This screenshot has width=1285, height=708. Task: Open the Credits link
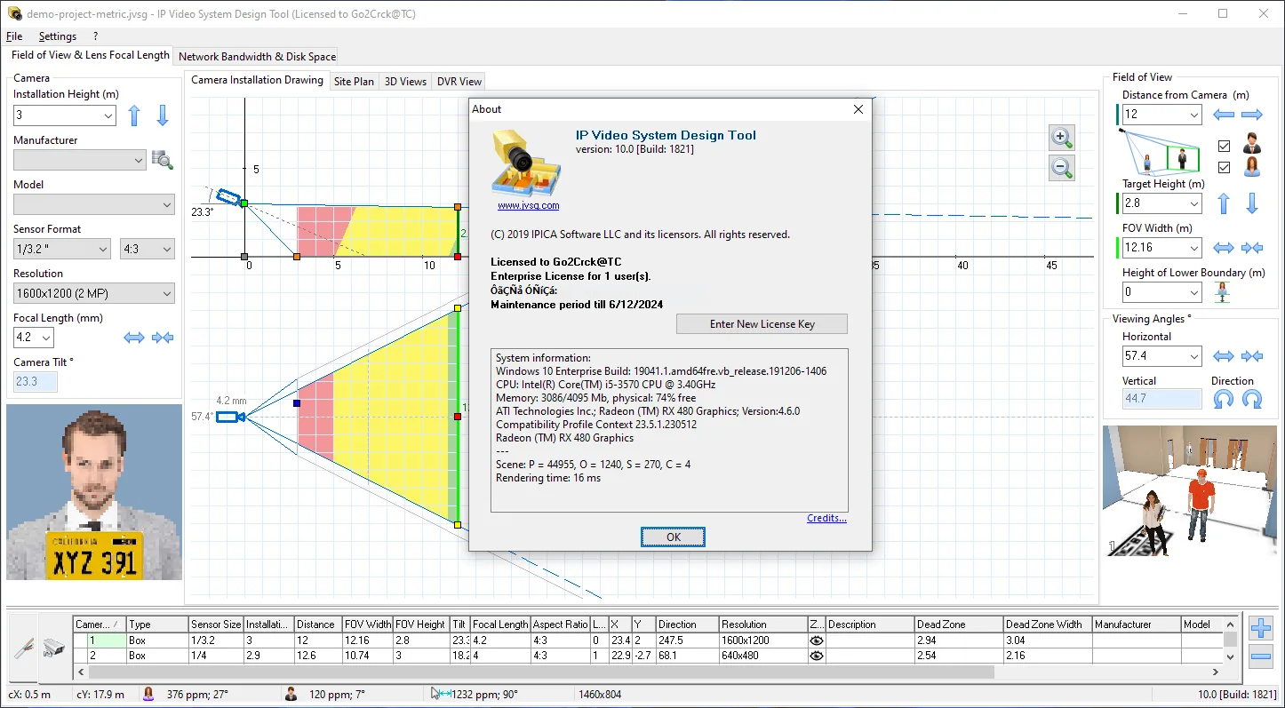[826, 518]
